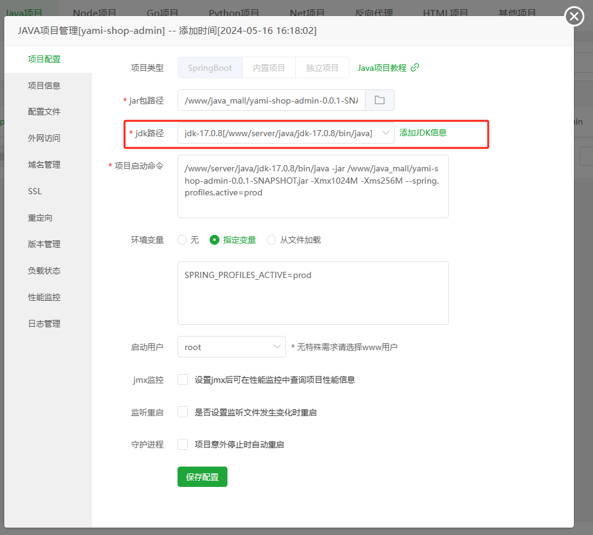Click the 保存配置 button
Viewport: 593px width, 535px height.
pyautogui.click(x=202, y=477)
